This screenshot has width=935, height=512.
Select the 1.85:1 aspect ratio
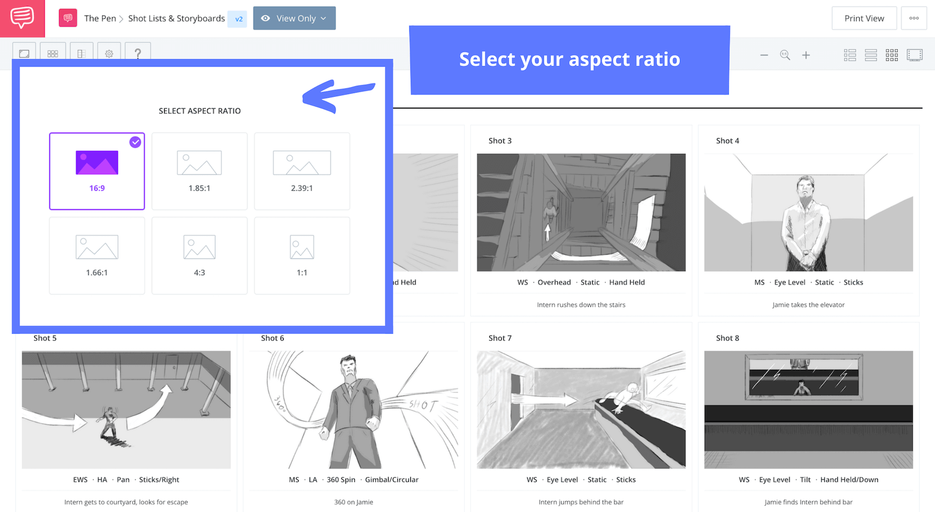[x=199, y=171]
